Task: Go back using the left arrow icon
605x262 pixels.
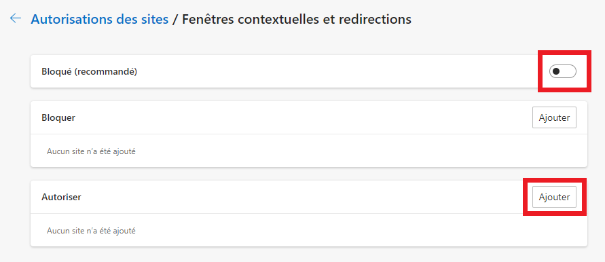Action: 16,18
